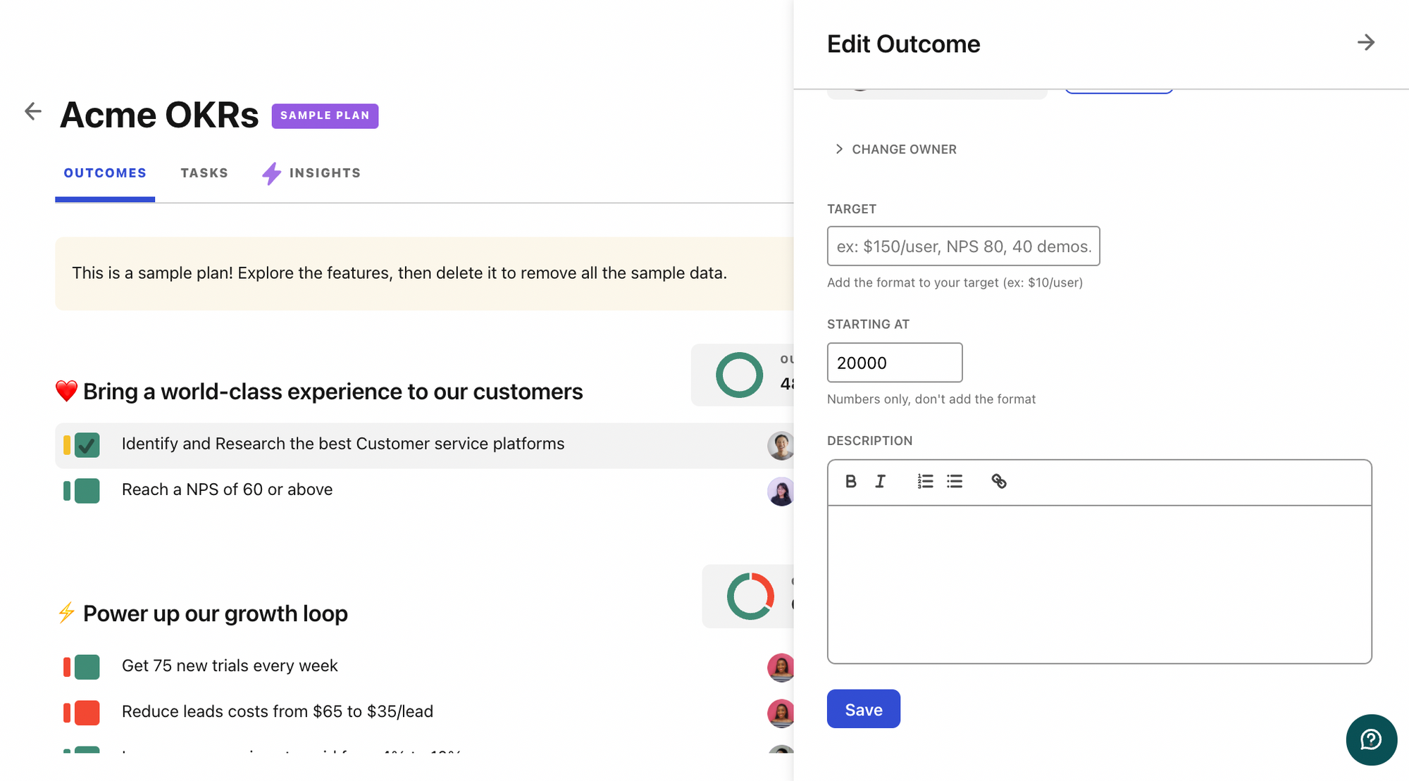Click into the Target input field
The height and width of the screenshot is (781, 1409).
tap(963, 246)
